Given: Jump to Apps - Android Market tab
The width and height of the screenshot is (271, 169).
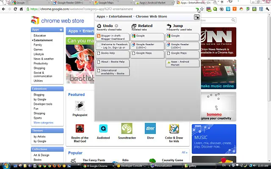Looking at the screenshot, I should [183, 63].
